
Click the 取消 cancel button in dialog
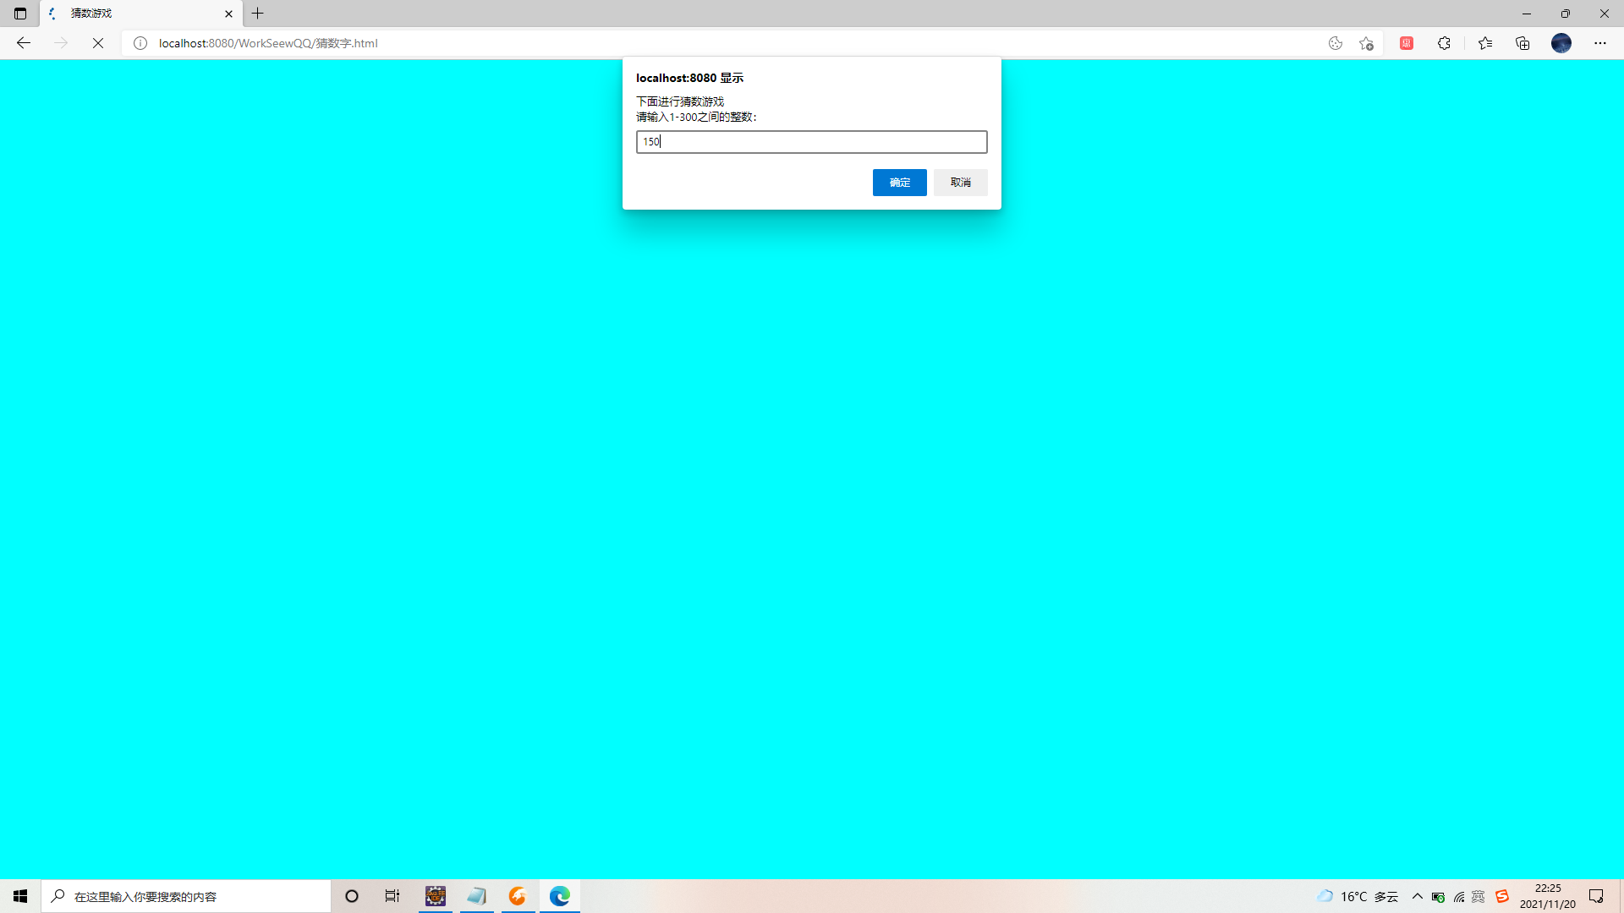click(960, 183)
